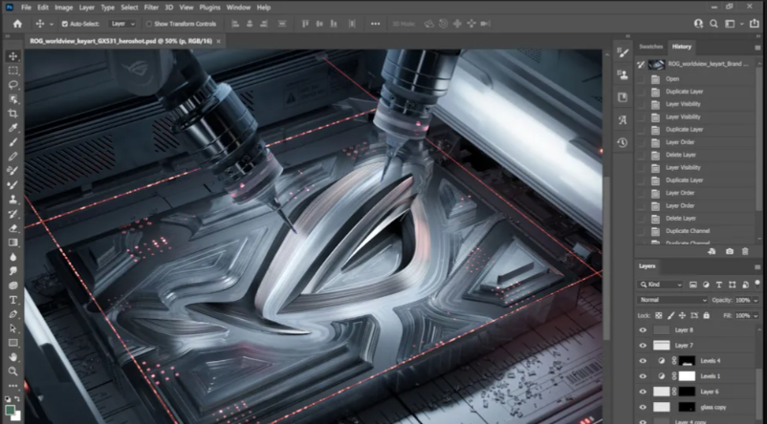Select the Zoom tool
767x424 pixels.
pyautogui.click(x=12, y=371)
